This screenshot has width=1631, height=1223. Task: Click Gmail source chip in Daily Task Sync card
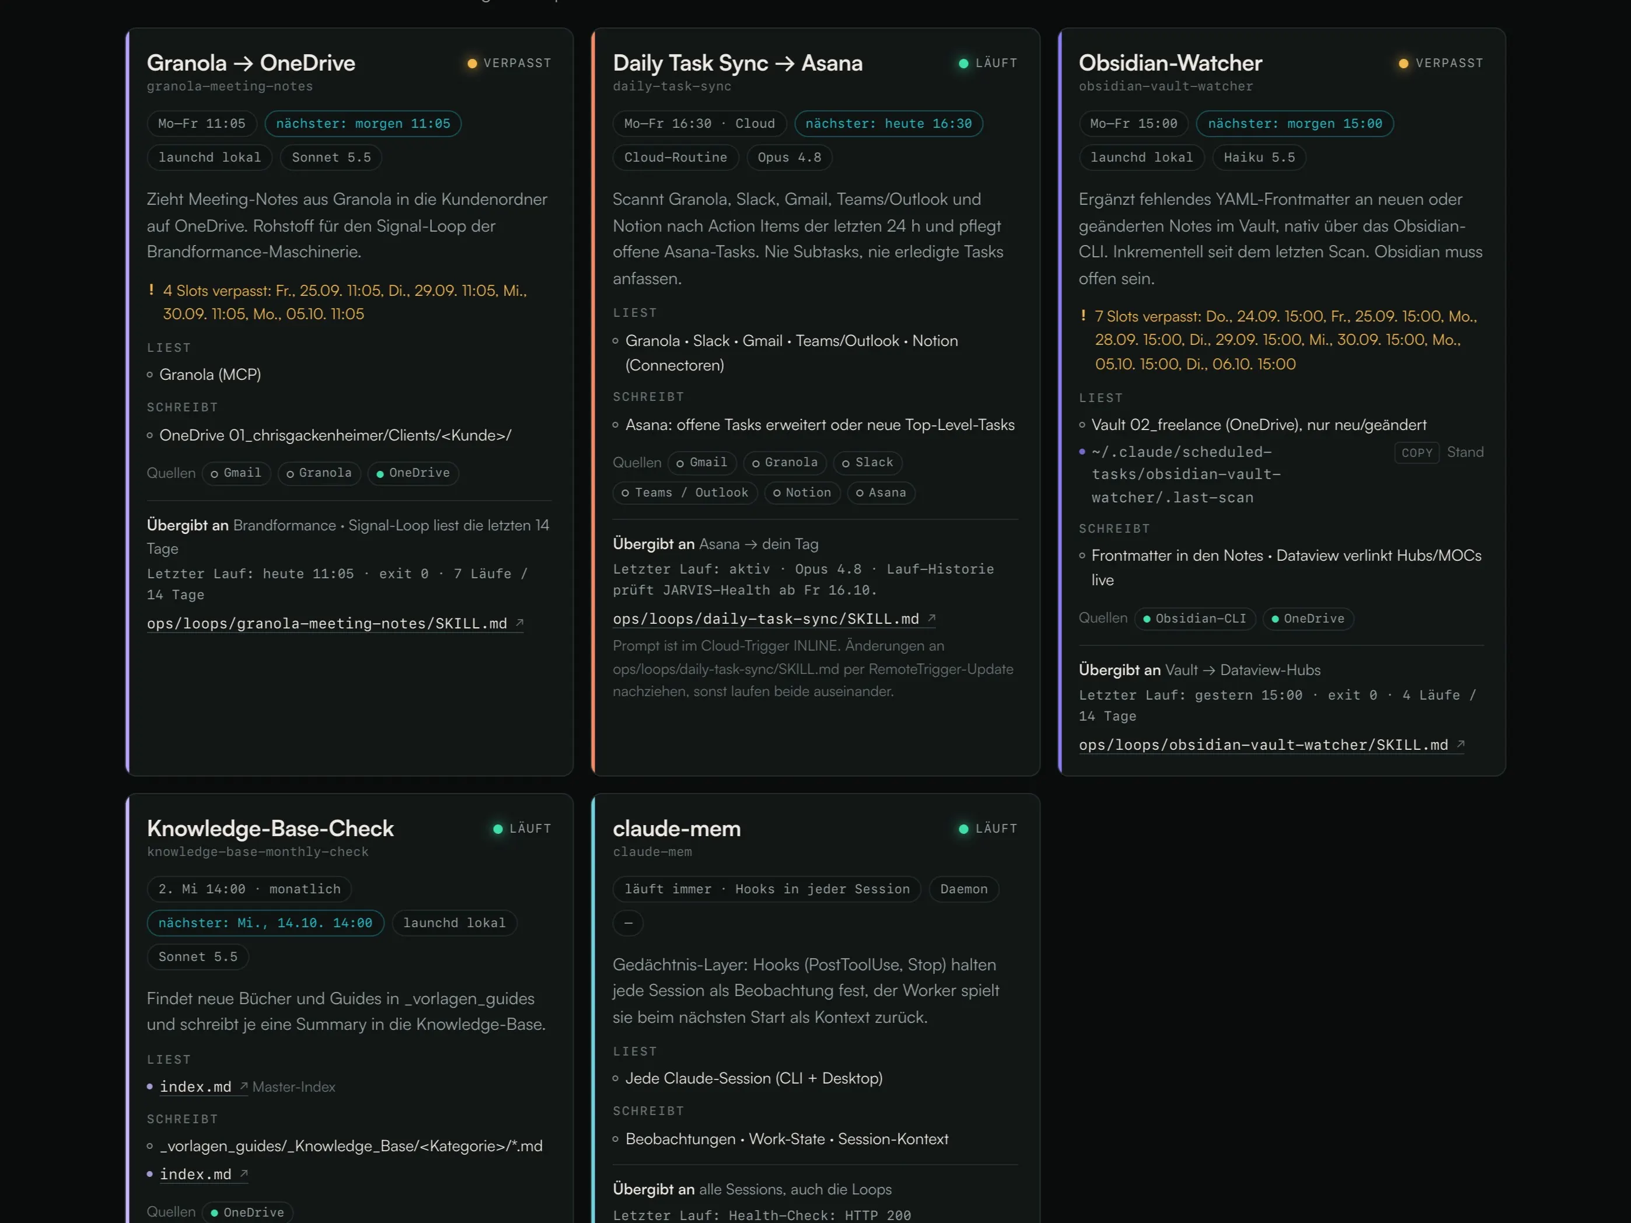coord(702,463)
